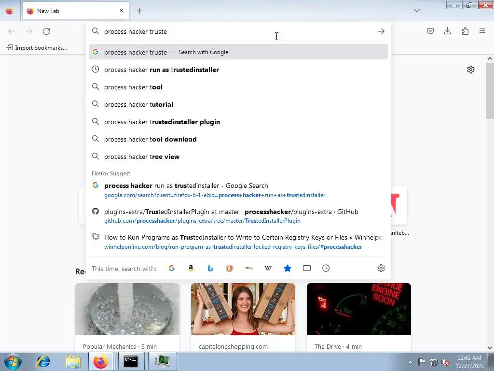The height and width of the screenshot is (371, 494).
Task: Open the Firefox hamburger menu
Action: (x=482, y=31)
